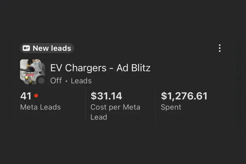
Task: Open the "EV Chargers - Ad Blitz" campaign title
Action: pos(100,68)
